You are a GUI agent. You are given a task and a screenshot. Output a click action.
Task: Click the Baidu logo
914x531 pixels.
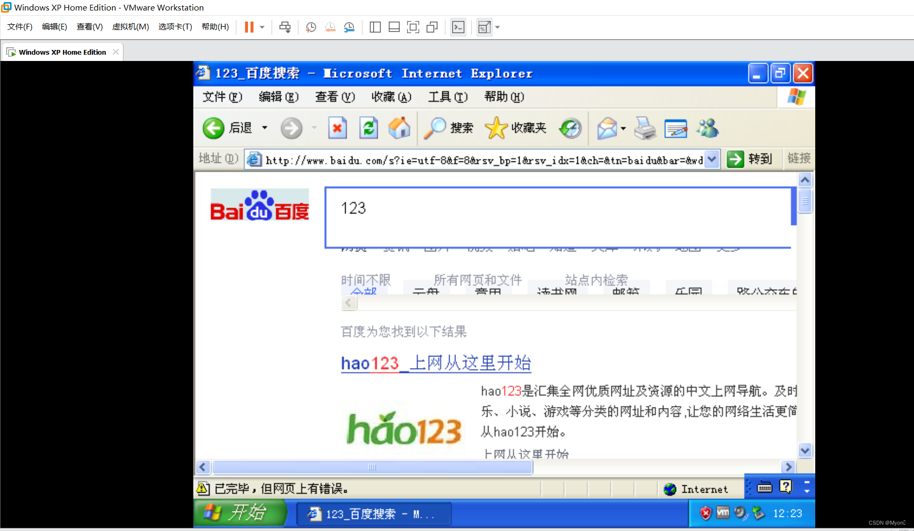pos(259,205)
